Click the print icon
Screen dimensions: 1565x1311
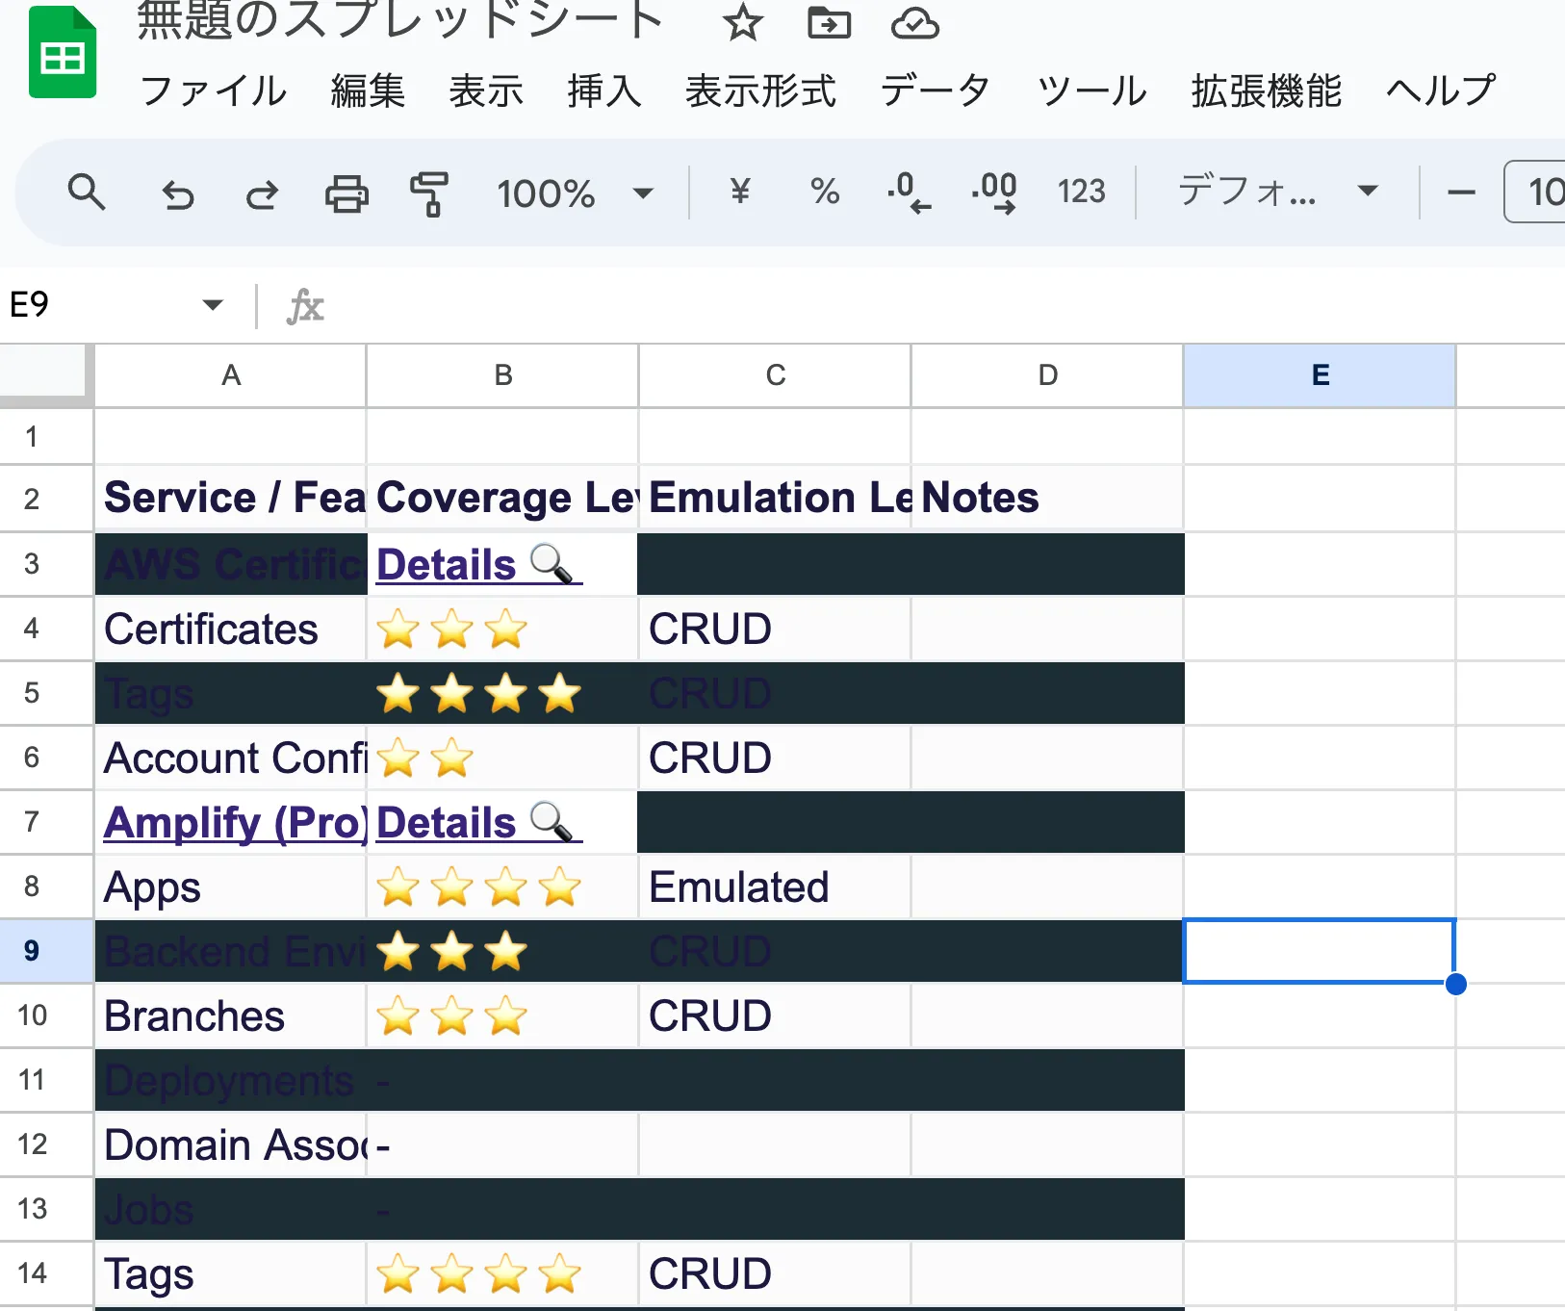point(346,193)
